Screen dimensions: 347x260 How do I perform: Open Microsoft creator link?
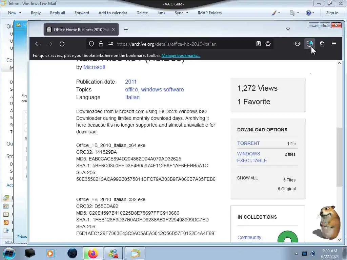click(94, 67)
